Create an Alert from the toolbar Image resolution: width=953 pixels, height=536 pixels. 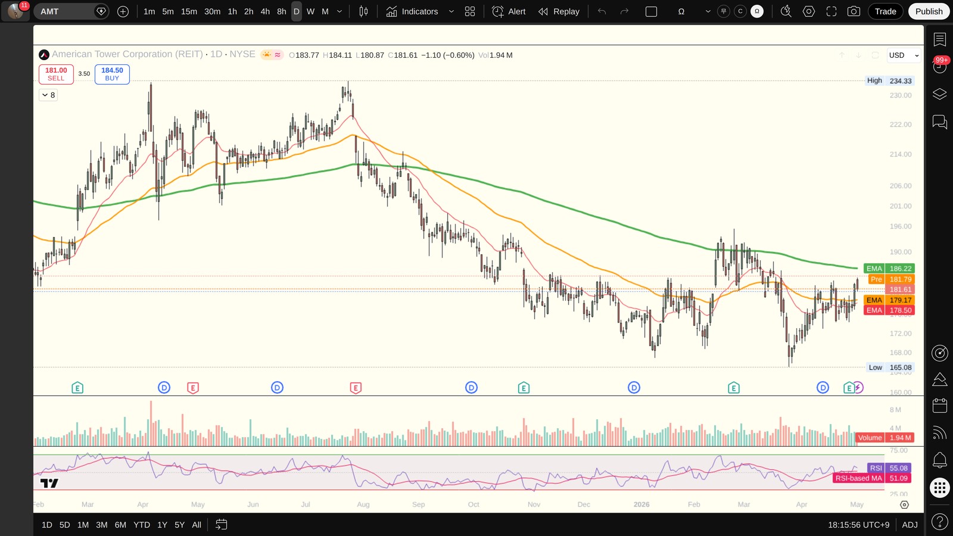pos(509,11)
